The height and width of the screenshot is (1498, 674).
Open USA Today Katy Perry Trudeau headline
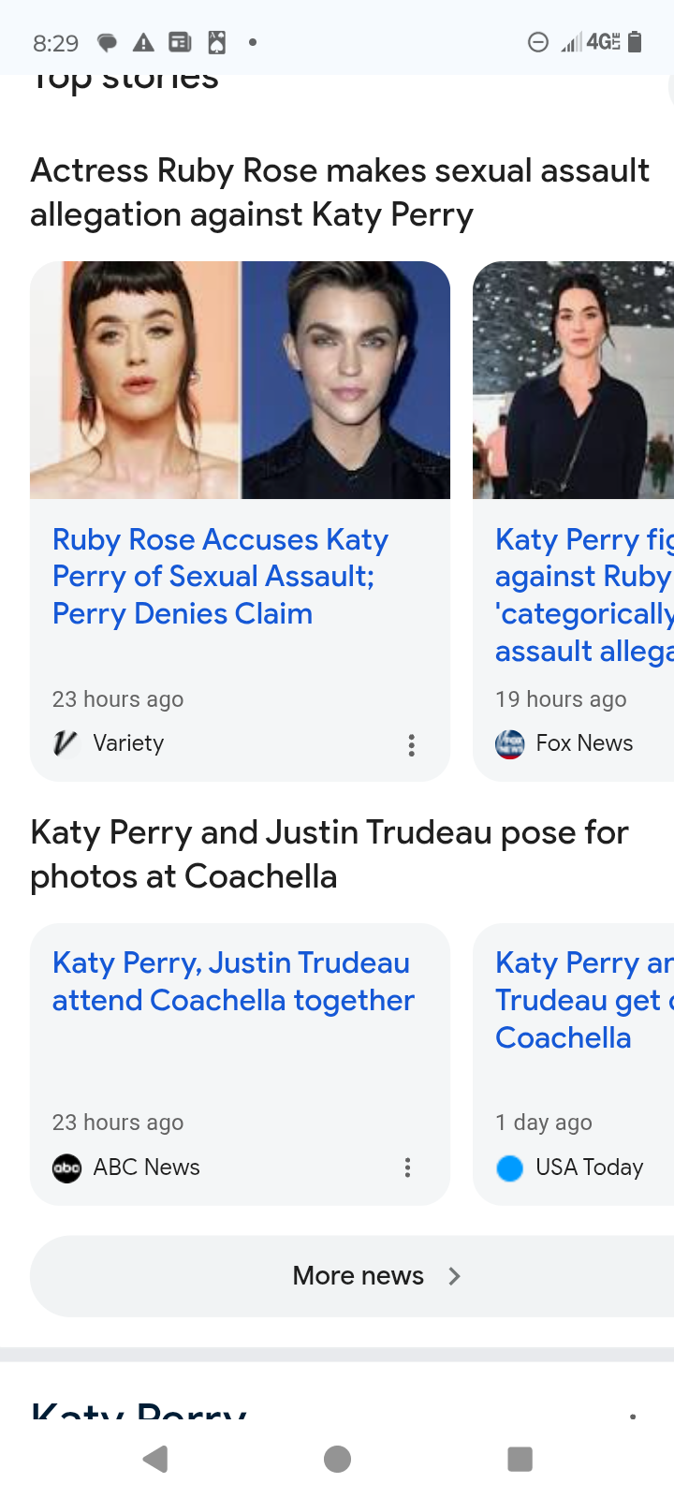coord(584,1000)
